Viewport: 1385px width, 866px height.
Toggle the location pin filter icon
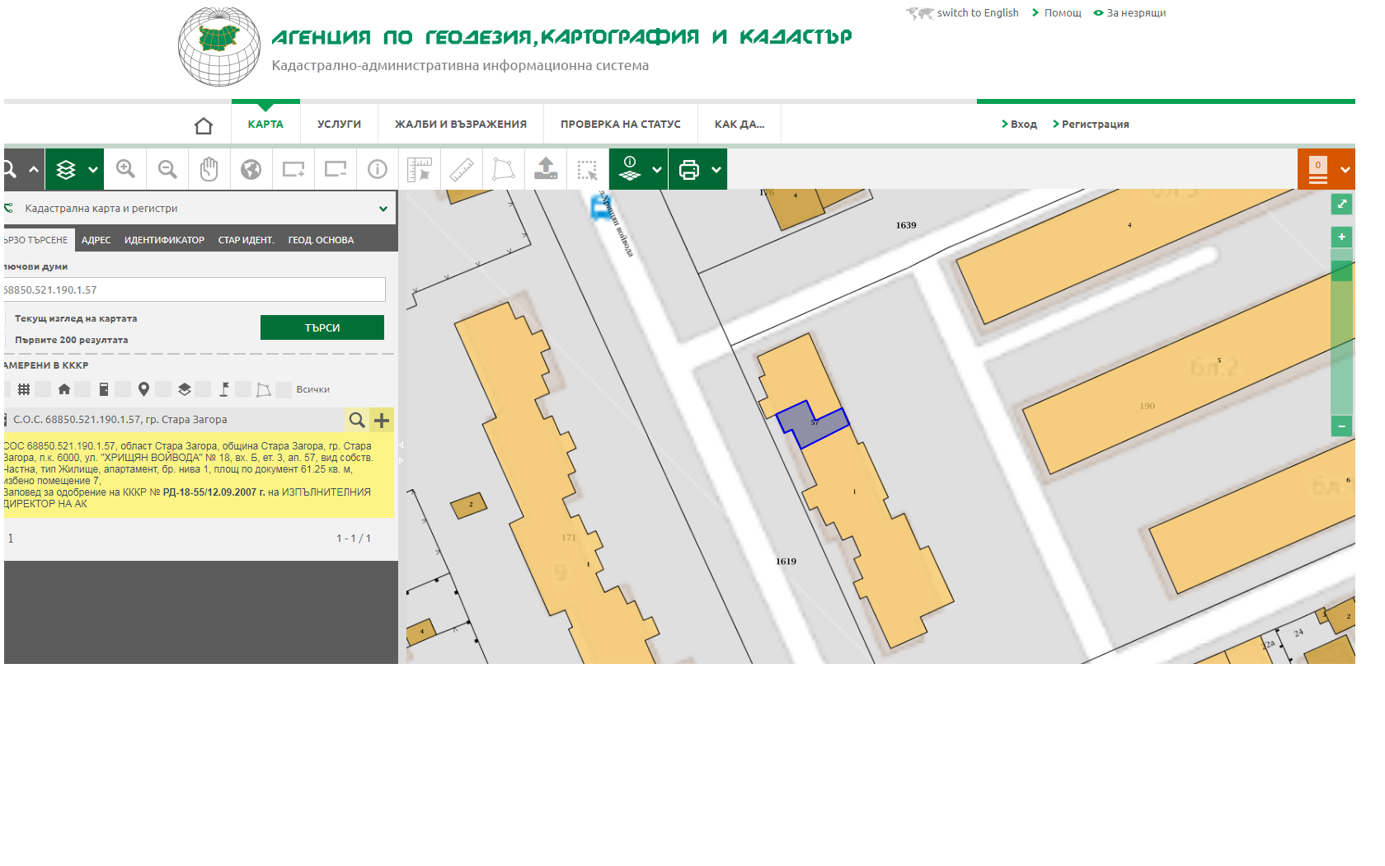click(143, 389)
